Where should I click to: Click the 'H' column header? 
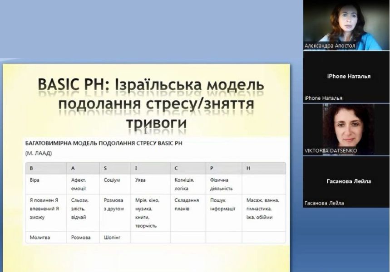click(264, 168)
